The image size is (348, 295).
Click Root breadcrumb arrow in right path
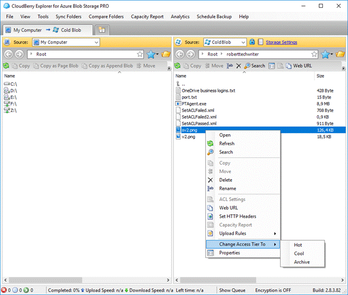[221, 54]
